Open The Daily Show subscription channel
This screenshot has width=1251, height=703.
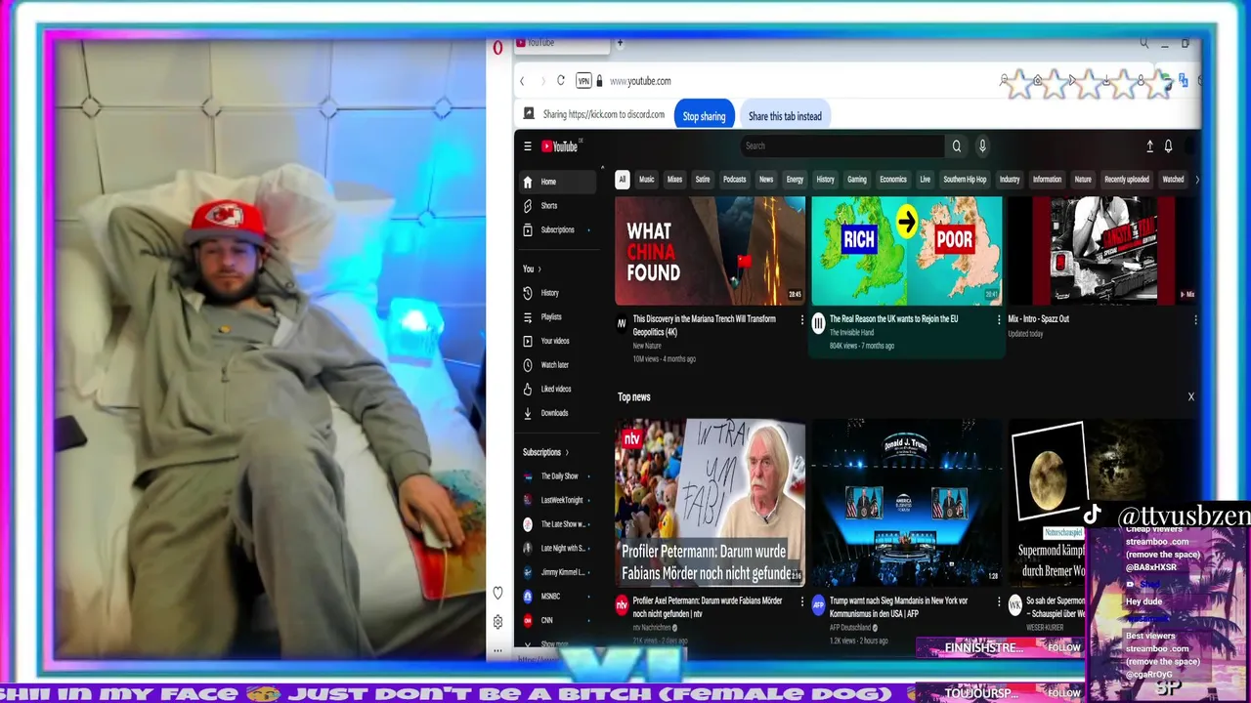pyautogui.click(x=558, y=476)
